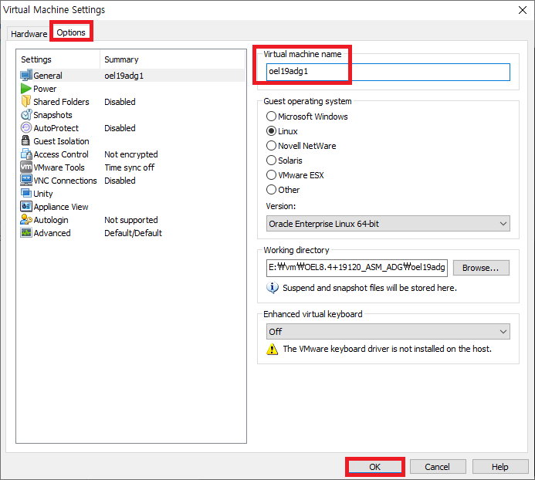Click 'Not encrypted' summary text

(131, 154)
